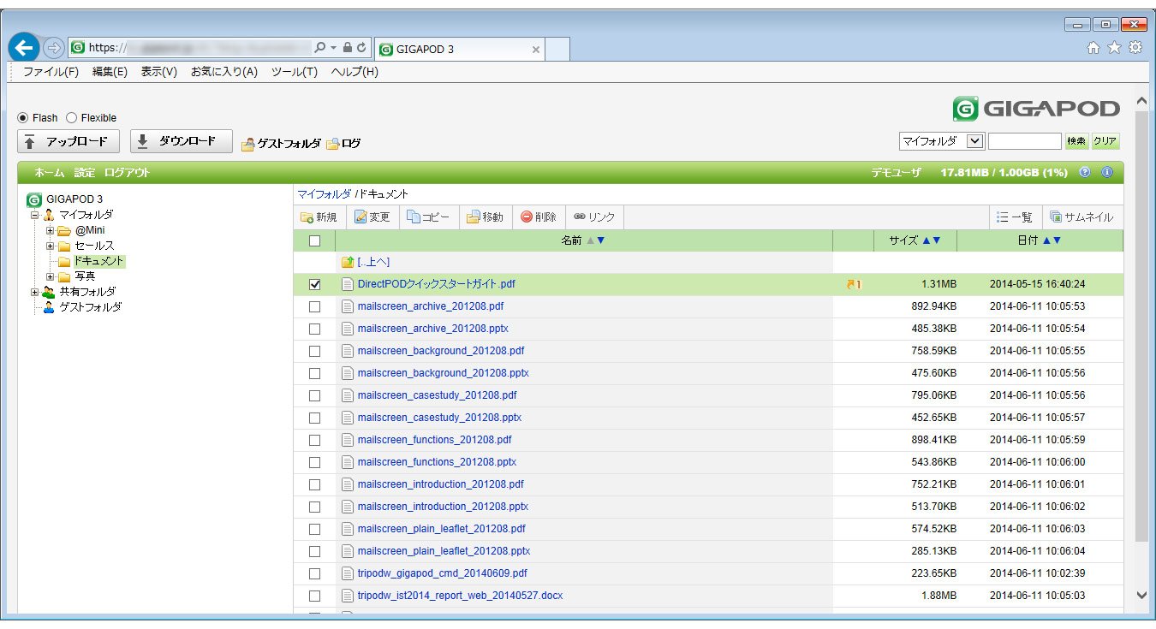Image resolution: width=1156 pixels, height=629 pixels.
Task: Click the share link indicator on DirectPOD row
Action: click(x=853, y=284)
